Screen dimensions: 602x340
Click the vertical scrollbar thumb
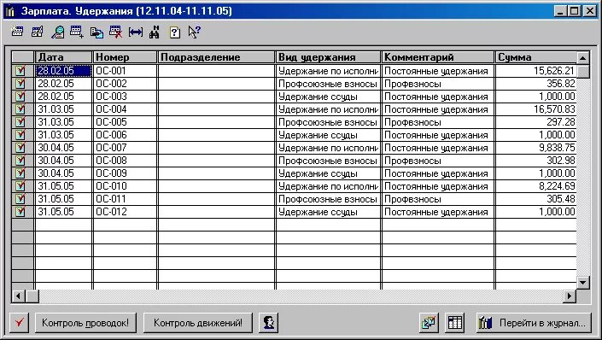[583, 72]
